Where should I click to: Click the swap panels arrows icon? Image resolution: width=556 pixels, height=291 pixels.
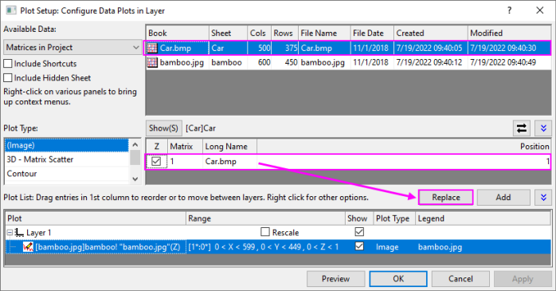522,128
